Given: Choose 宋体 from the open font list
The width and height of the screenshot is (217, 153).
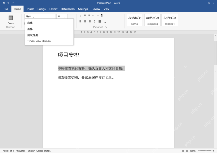Looking at the screenshot, I should point(49,23).
